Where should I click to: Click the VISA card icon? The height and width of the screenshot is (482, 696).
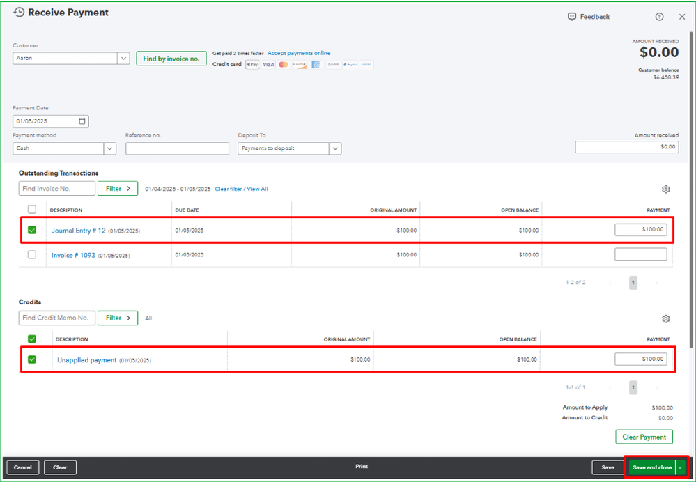pyautogui.click(x=268, y=64)
